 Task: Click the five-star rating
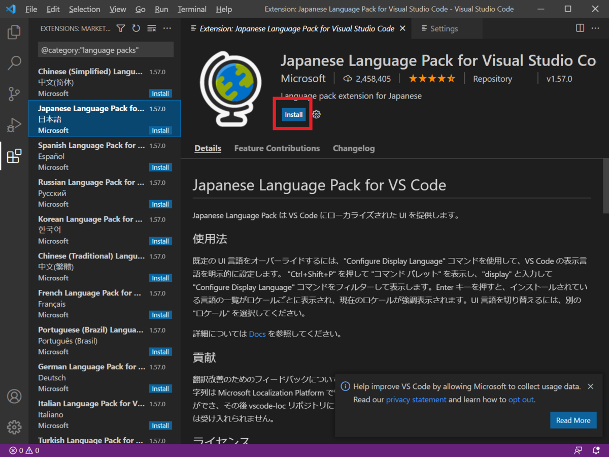[432, 79]
